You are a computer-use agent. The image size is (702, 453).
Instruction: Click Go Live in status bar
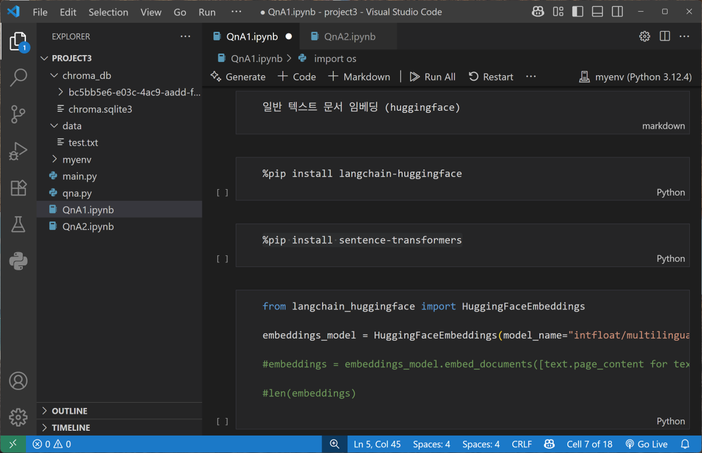point(646,444)
